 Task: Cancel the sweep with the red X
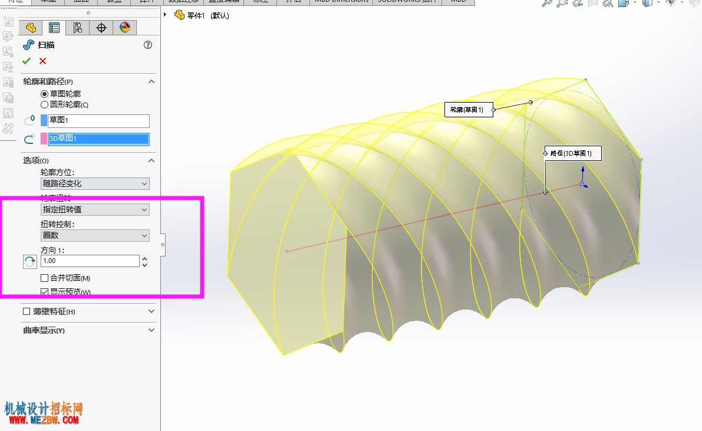[43, 61]
